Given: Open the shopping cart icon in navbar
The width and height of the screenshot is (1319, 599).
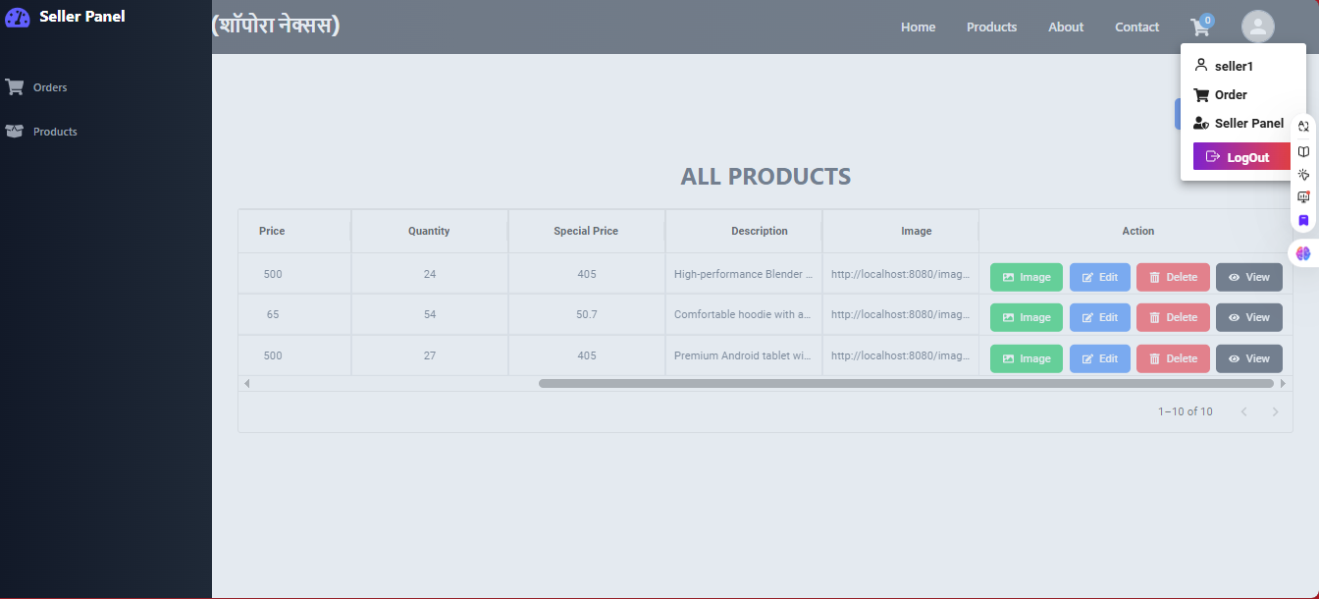Looking at the screenshot, I should click(1199, 27).
